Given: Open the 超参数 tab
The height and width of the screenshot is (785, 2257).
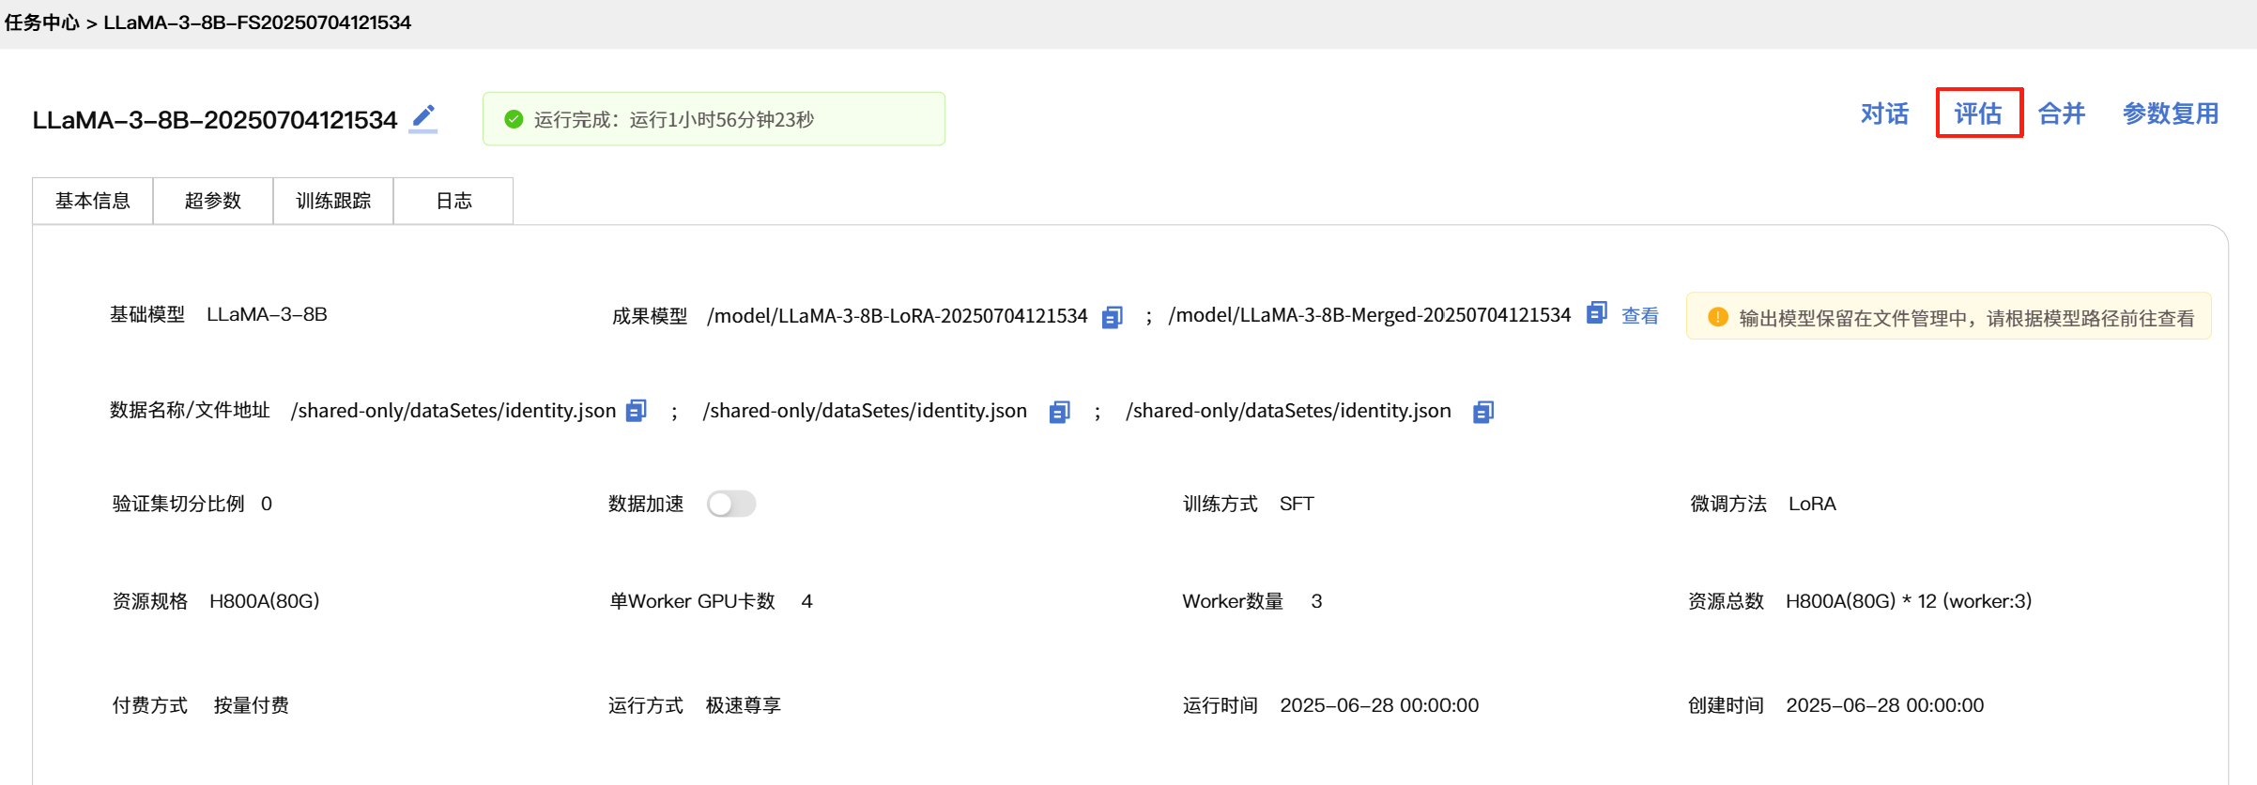Looking at the screenshot, I should tap(213, 201).
